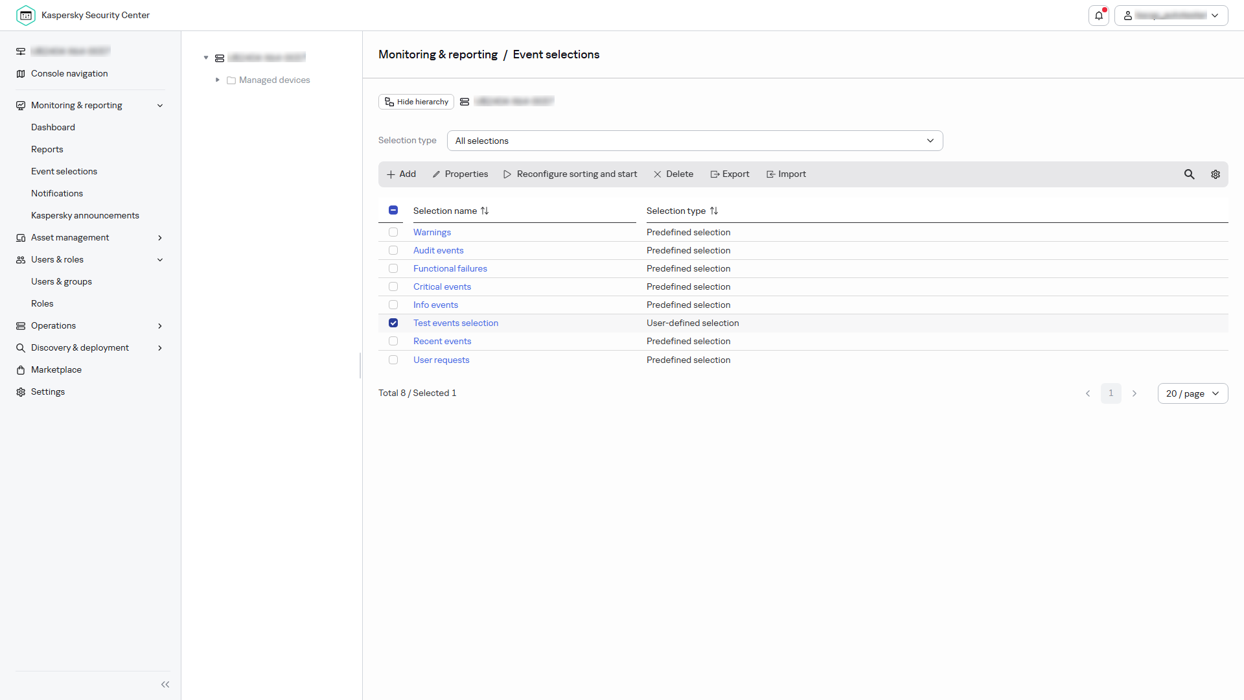Open the user account dropdown

[1171, 16]
